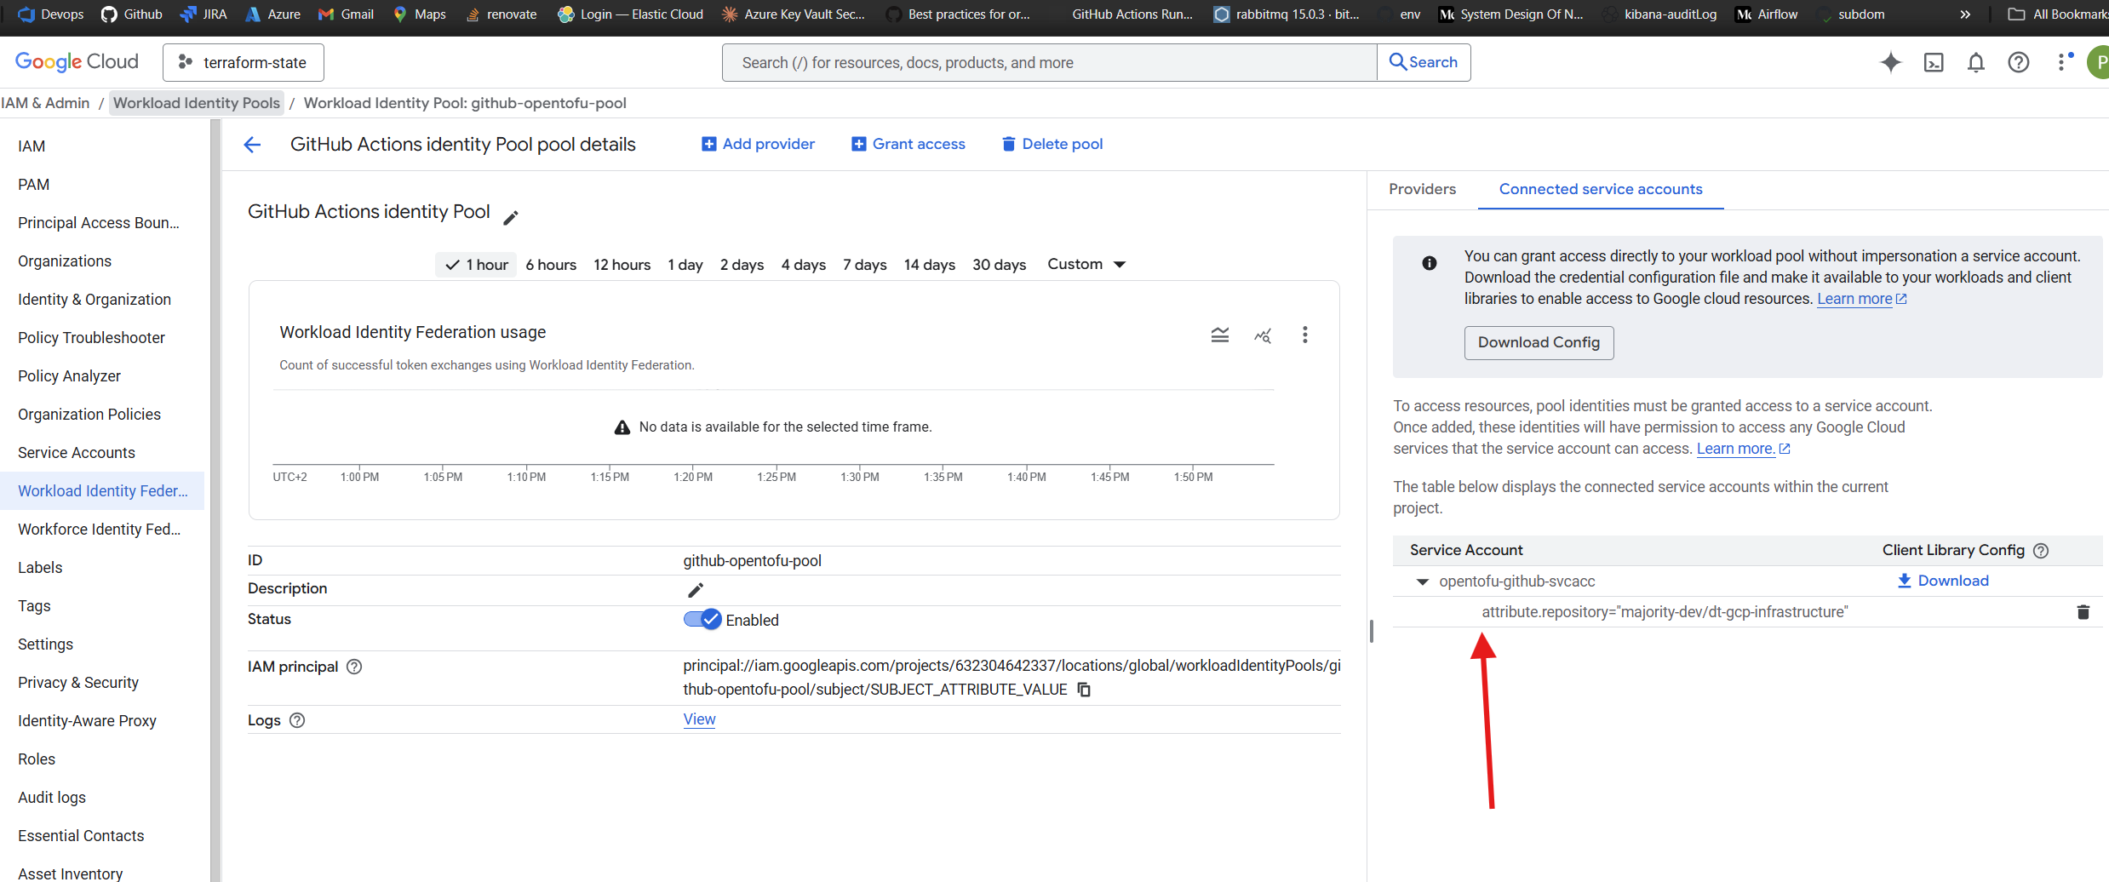Select the 7 days time range
The width and height of the screenshot is (2109, 882).
click(x=864, y=265)
